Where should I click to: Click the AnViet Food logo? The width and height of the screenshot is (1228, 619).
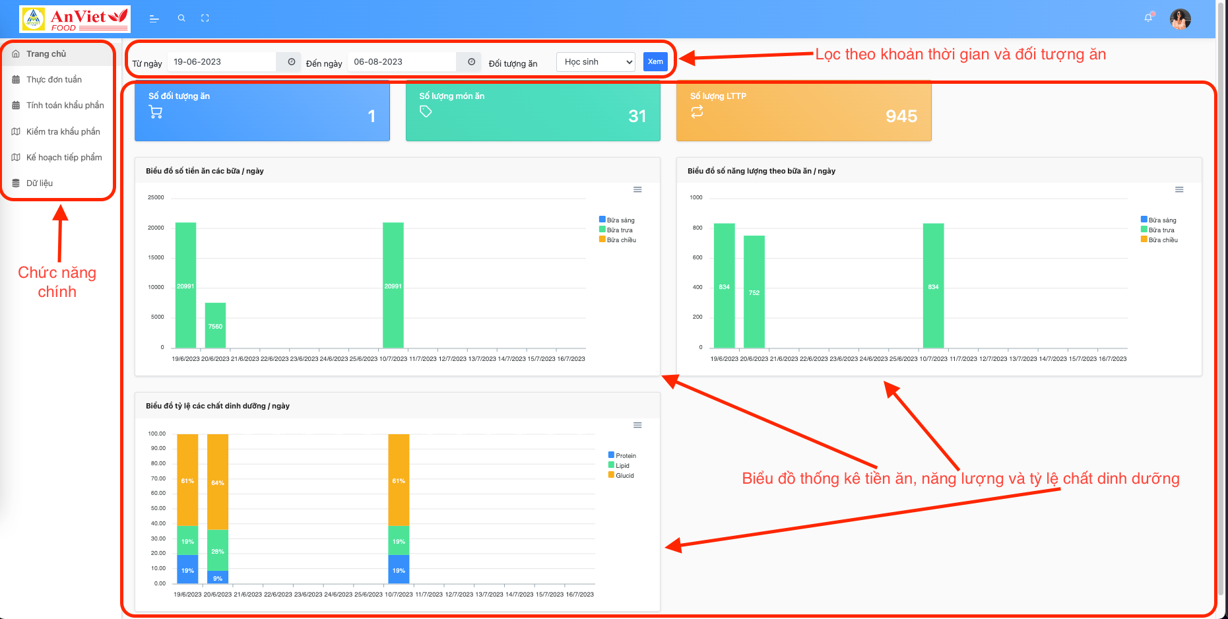point(75,19)
